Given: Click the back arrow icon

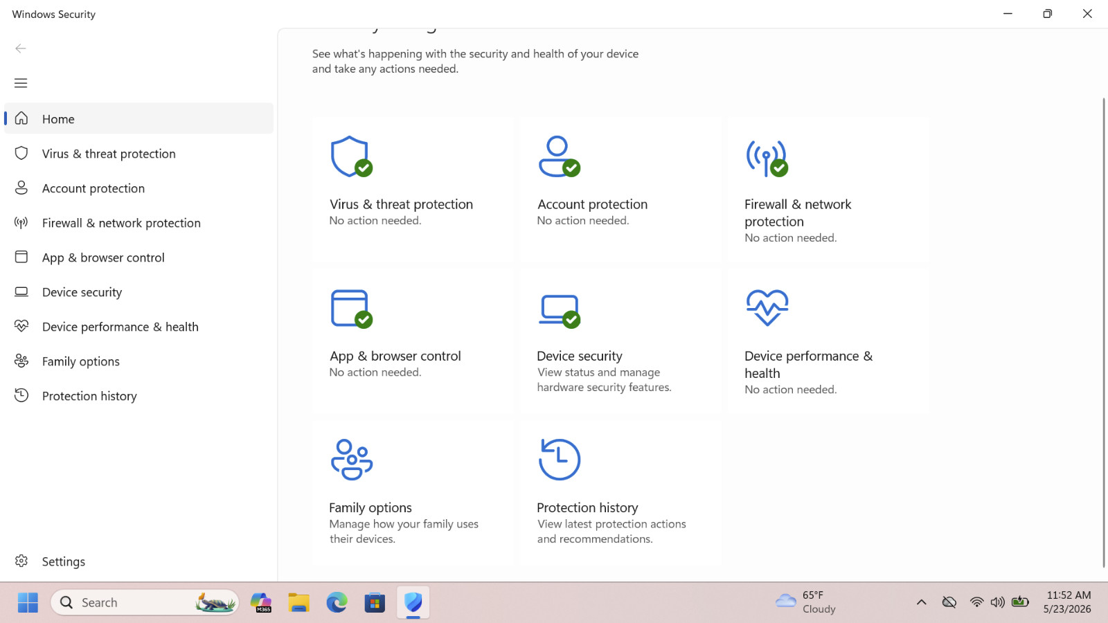Looking at the screenshot, I should 21,48.
